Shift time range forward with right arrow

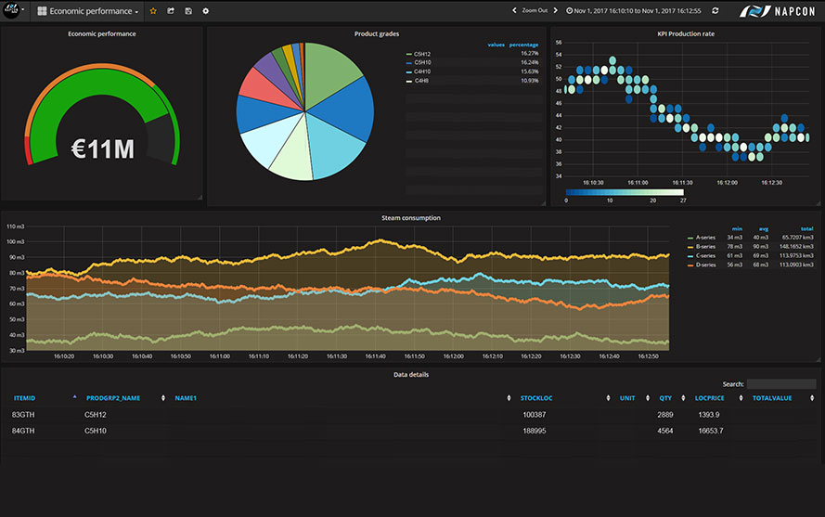point(556,11)
